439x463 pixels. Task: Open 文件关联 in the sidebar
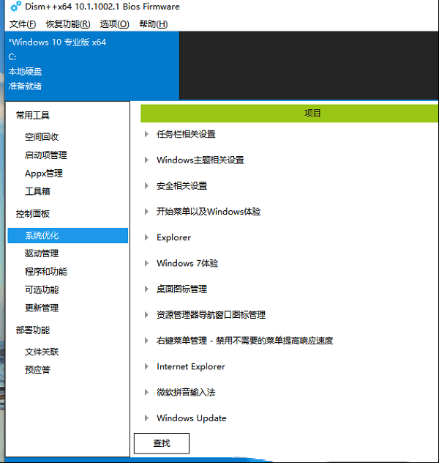coord(42,352)
